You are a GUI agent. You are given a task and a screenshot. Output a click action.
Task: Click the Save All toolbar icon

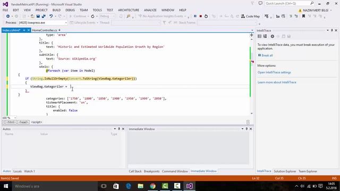click(x=44, y=16)
